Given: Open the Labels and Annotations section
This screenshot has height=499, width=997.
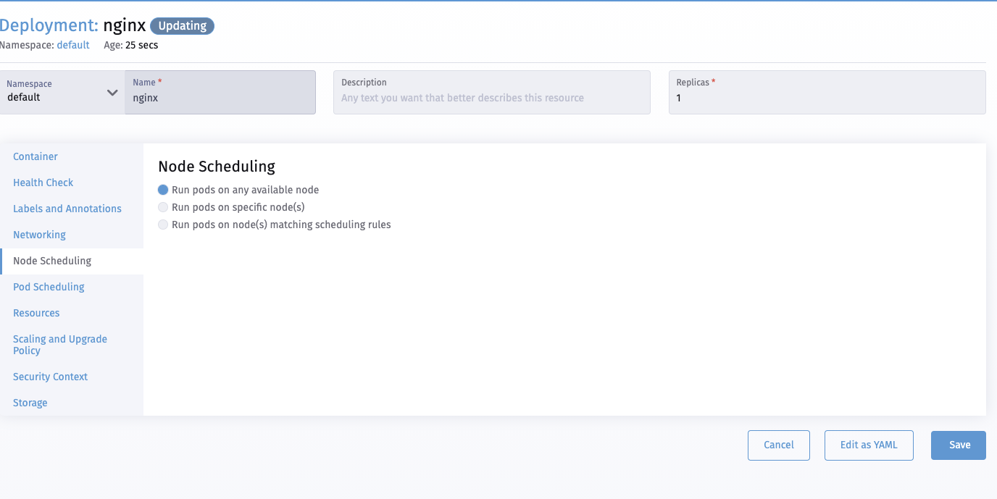Looking at the screenshot, I should pos(67,209).
